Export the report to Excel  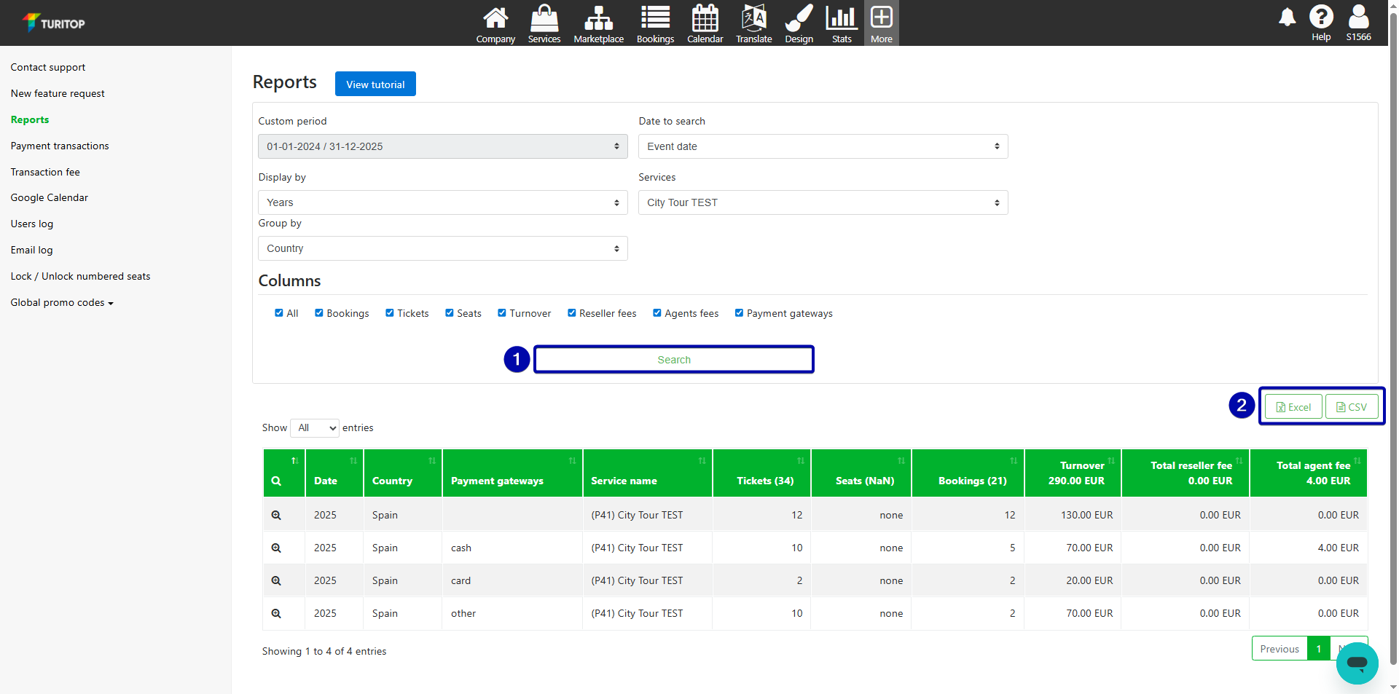click(1293, 407)
